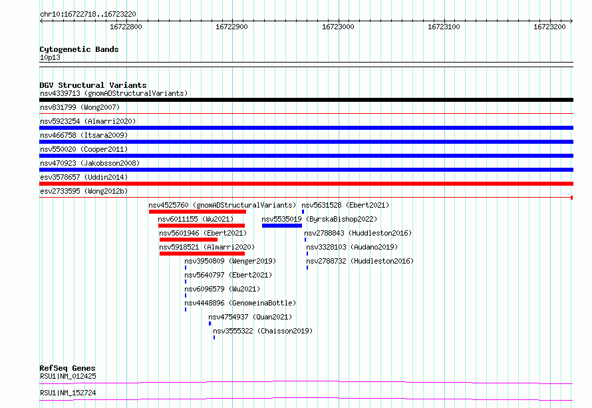This screenshot has width=592, height=408.
Task: Select nsv3328103 (Audano2019) label
Action: 352,247
